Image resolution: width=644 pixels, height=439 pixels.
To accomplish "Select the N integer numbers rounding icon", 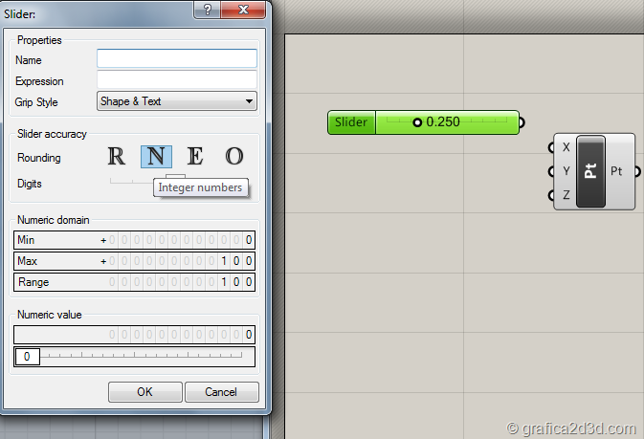I will [x=156, y=156].
